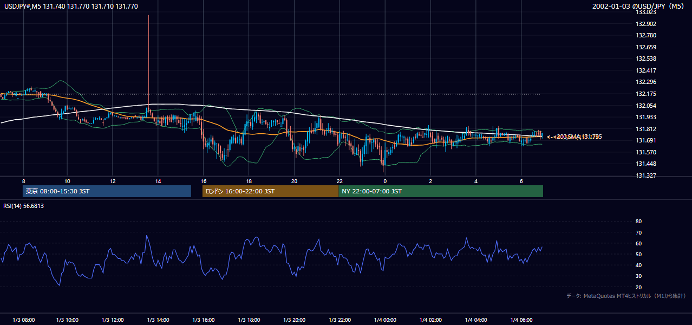Click hour label 14 on chart time axis
The width and height of the screenshot is (692, 325).
point(158,180)
